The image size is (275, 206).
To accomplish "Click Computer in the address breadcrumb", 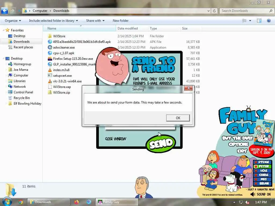I will click(40, 11).
